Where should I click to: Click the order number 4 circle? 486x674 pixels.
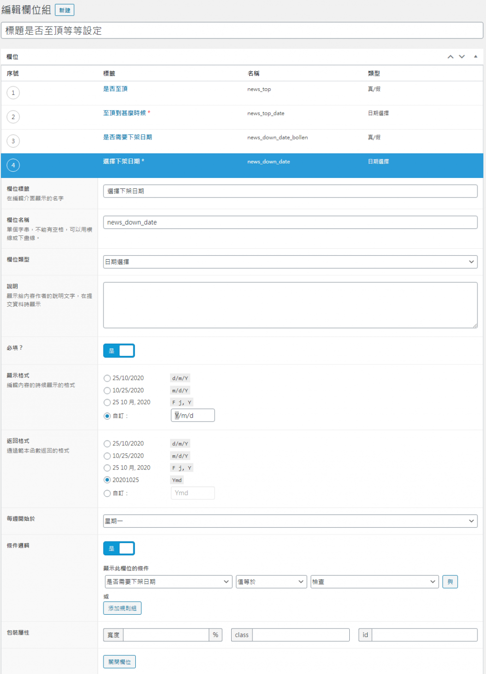click(13, 166)
